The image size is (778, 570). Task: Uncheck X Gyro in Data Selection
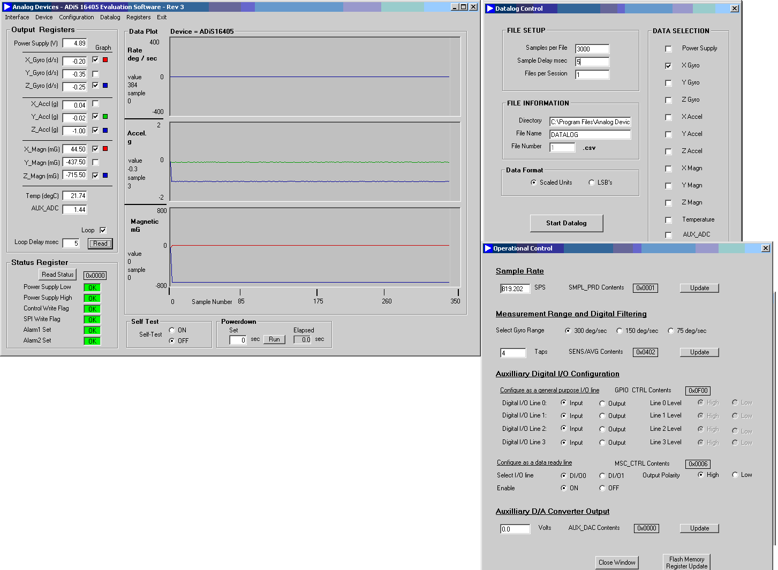click(x=668, y=66)
